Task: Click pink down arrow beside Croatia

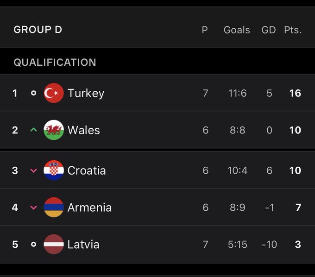Action: point(33,170)
